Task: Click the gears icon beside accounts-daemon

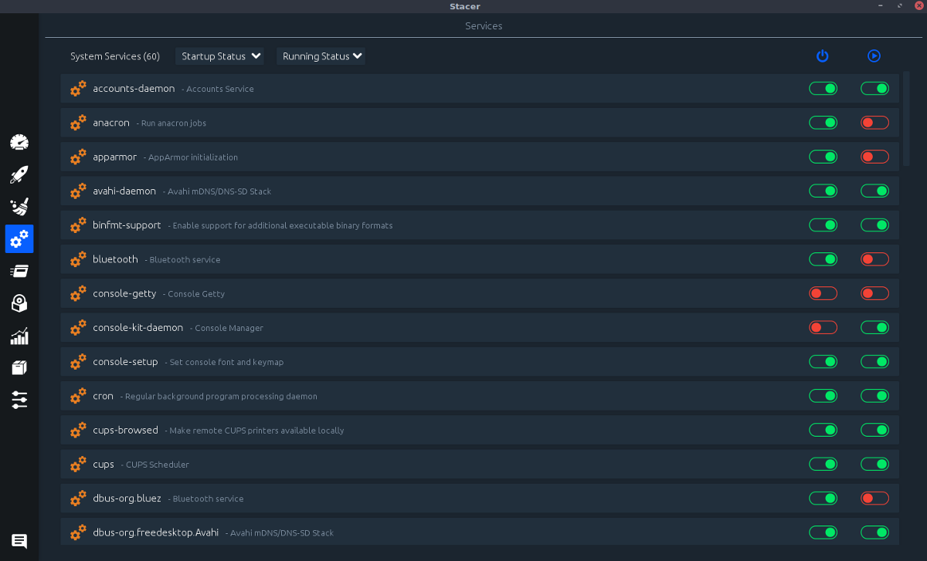Action: [x=78, y=89]
